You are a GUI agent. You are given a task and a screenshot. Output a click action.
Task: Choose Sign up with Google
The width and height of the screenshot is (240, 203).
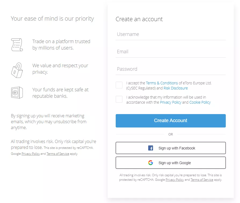click(x=170, y=163)
